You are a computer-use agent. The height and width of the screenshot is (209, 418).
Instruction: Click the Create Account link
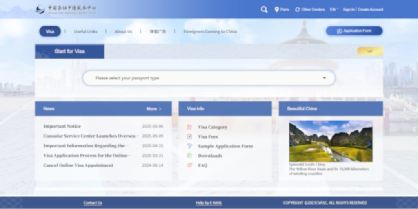coord(370,9)
